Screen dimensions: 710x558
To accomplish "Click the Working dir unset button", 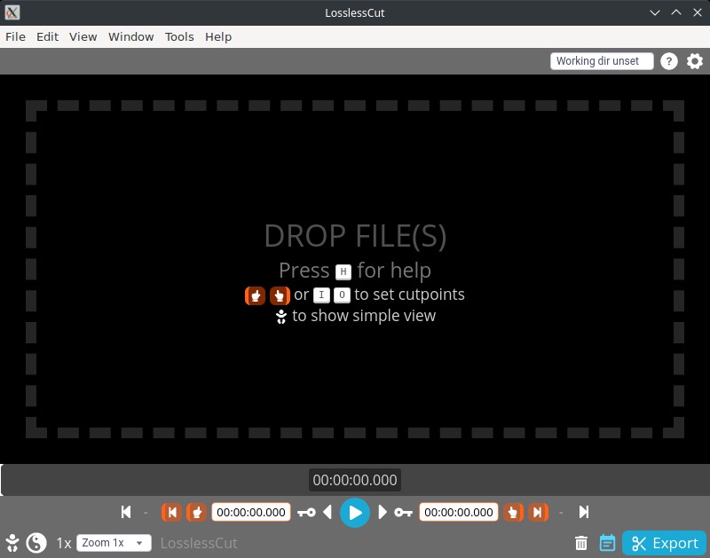I will (x=602, y=61).
